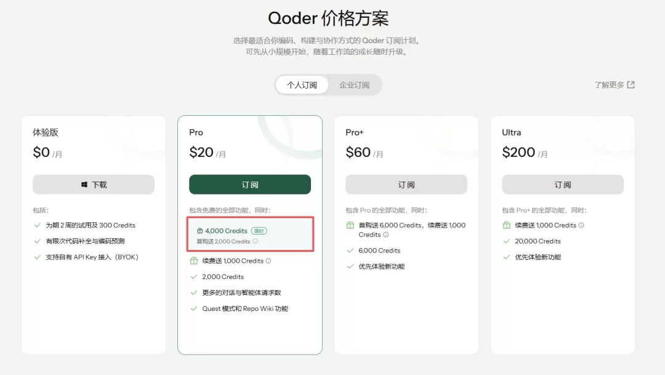665x375 pixels.
Task: Click gift icon beside Pro 续费送 1,000 Credits
Action: (x=194, y=261)
